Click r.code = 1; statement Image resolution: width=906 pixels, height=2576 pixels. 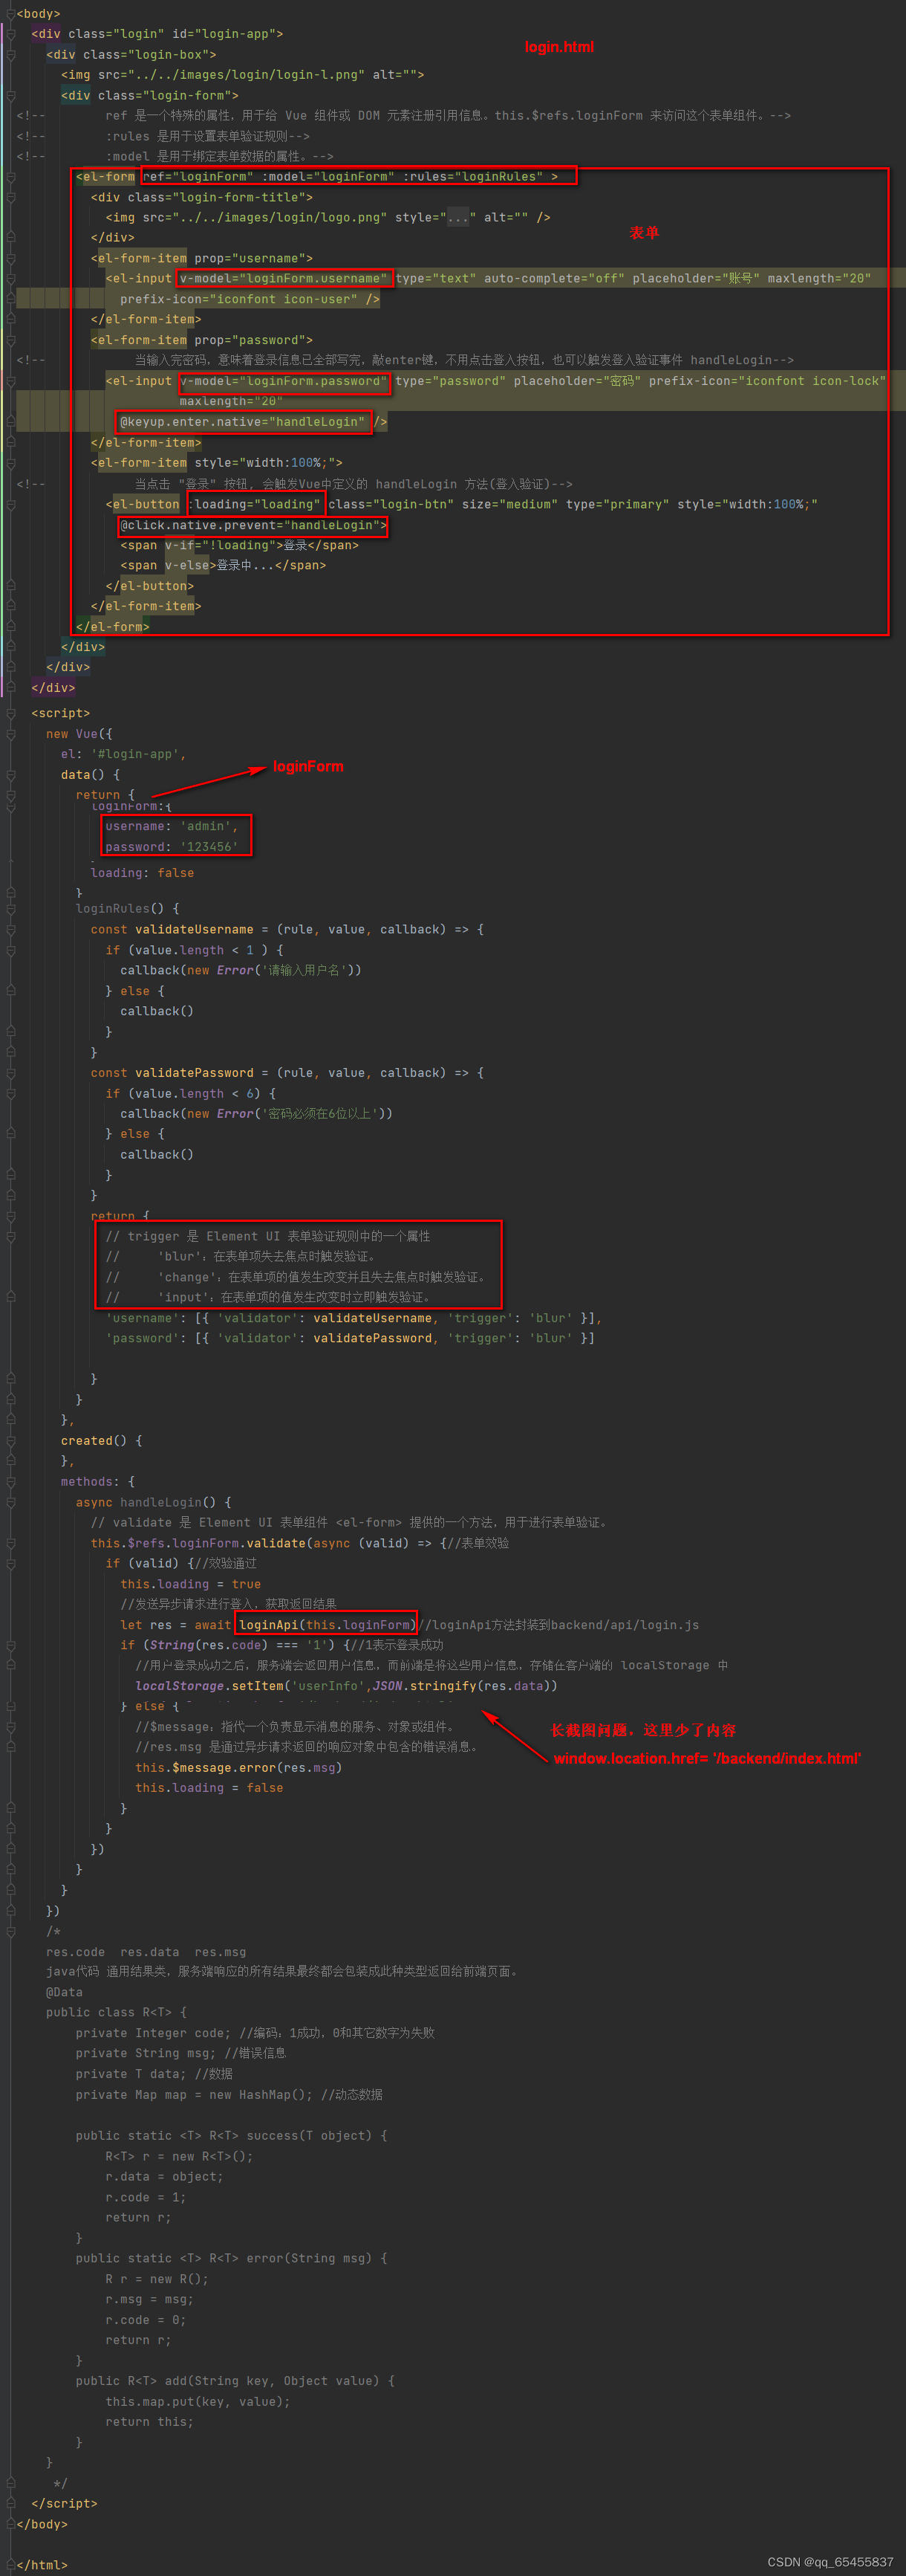(x=146, y=2197)
